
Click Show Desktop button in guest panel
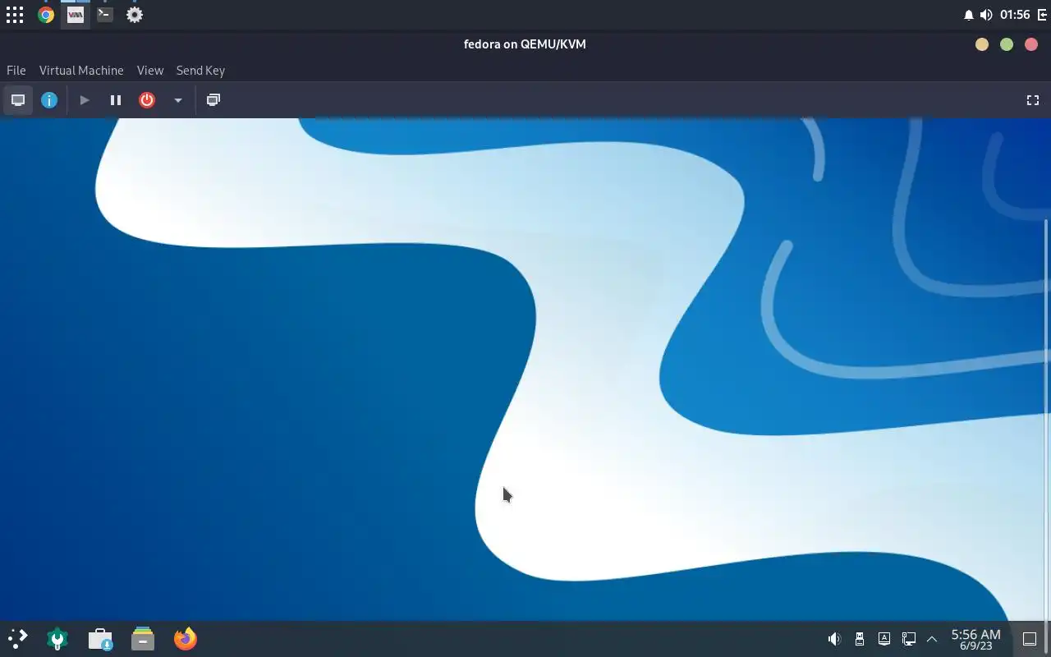tap(1030, 639)
